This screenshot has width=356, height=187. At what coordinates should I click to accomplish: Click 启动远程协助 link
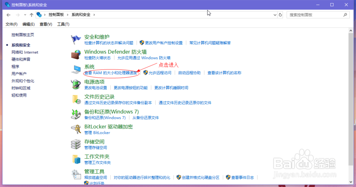click(x=189, y=73)
